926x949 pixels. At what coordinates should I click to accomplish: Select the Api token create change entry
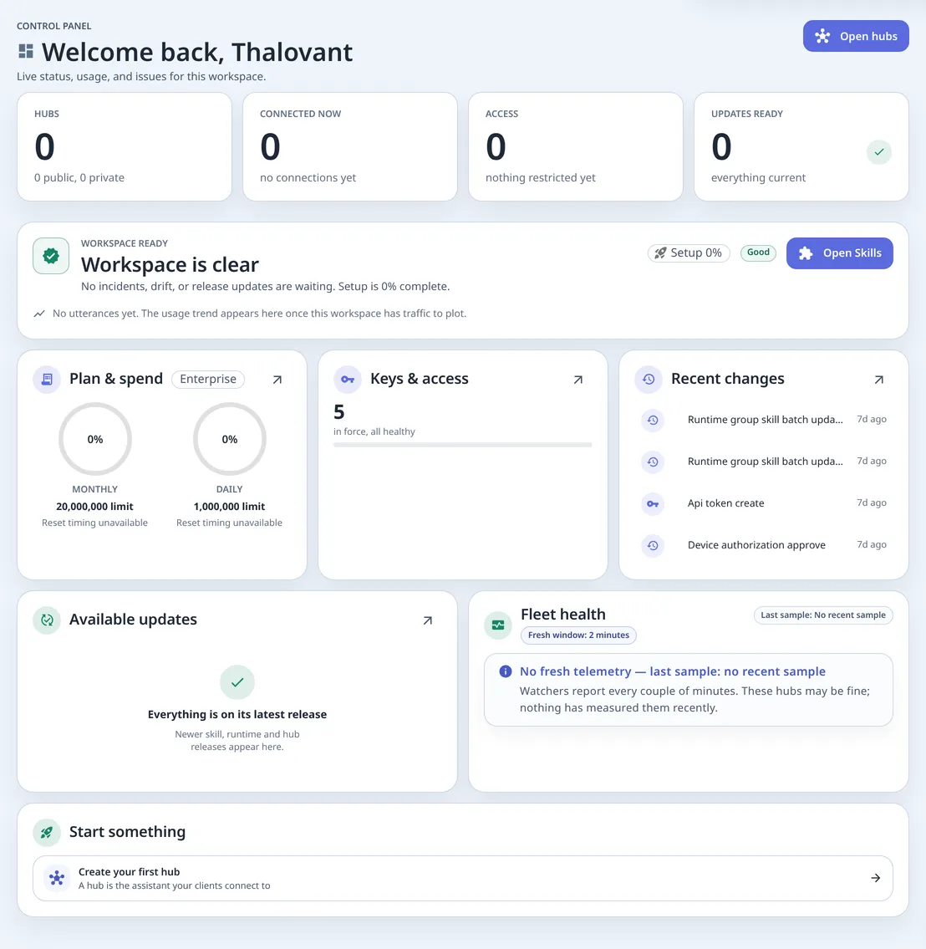(x=763, y=503)
